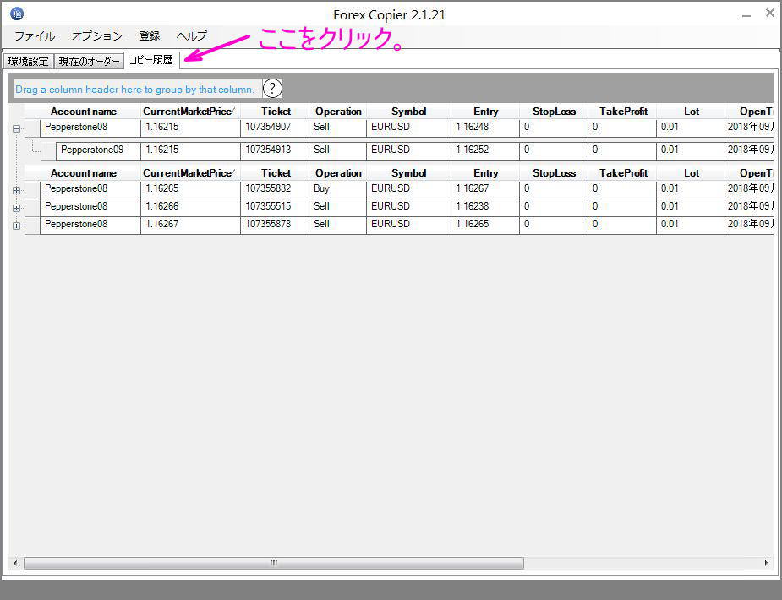Click the horizontal scrollbar thumb
Viewport: 782px width, 600px height.
click(273, 563)
